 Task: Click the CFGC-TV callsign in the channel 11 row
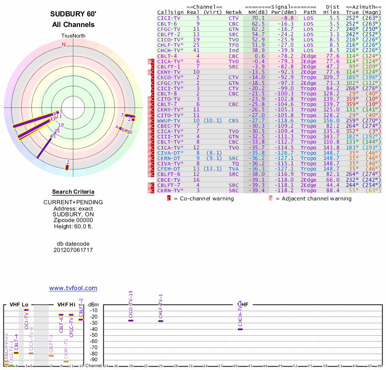coord(168,29)
